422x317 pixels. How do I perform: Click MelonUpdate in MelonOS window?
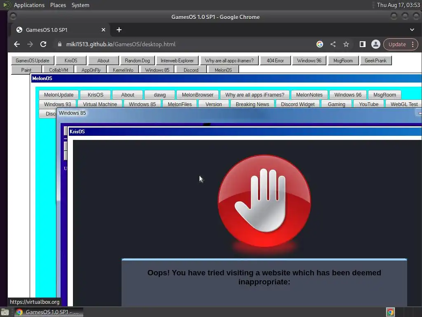(59, 95)
